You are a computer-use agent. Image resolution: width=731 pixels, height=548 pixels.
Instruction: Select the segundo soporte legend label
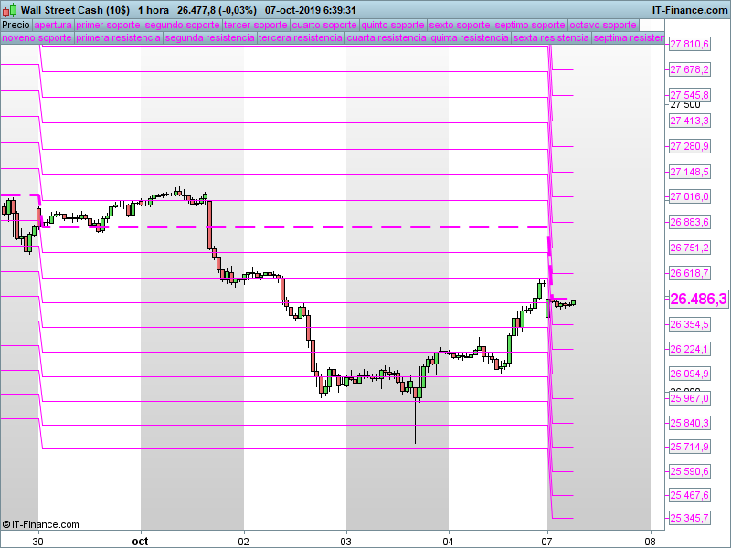(182, 25)
